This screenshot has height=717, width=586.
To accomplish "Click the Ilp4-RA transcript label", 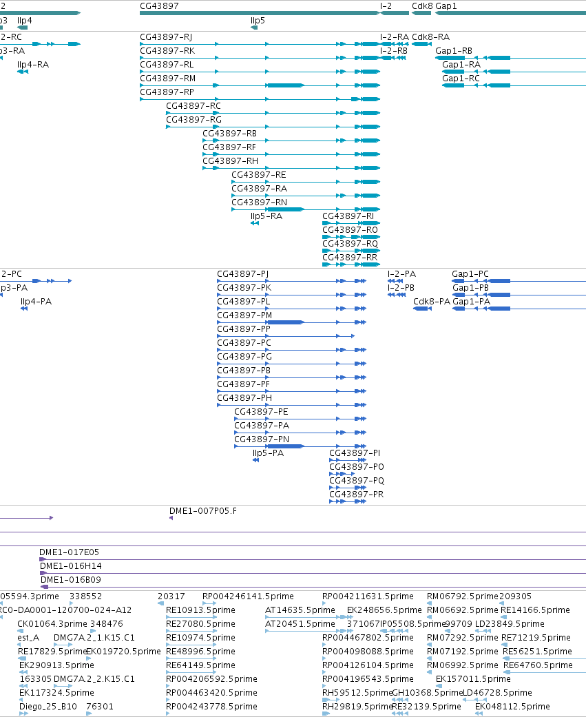I will tap(33, 65).
